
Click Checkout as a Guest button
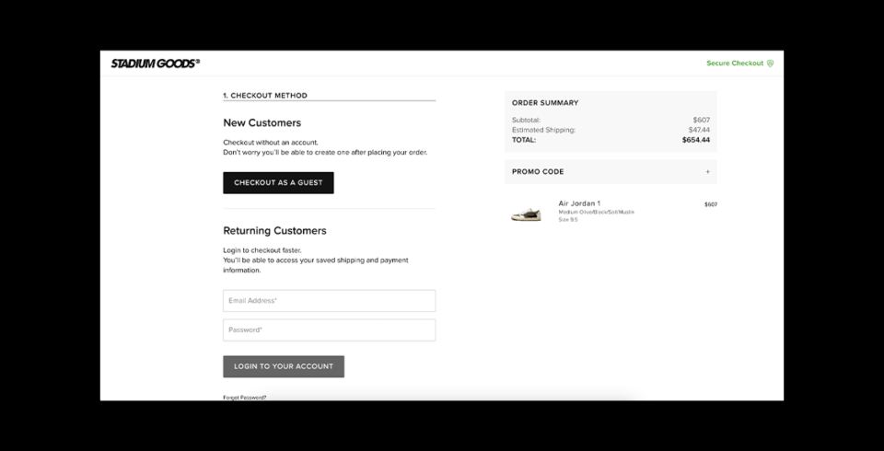pos(278,182)
